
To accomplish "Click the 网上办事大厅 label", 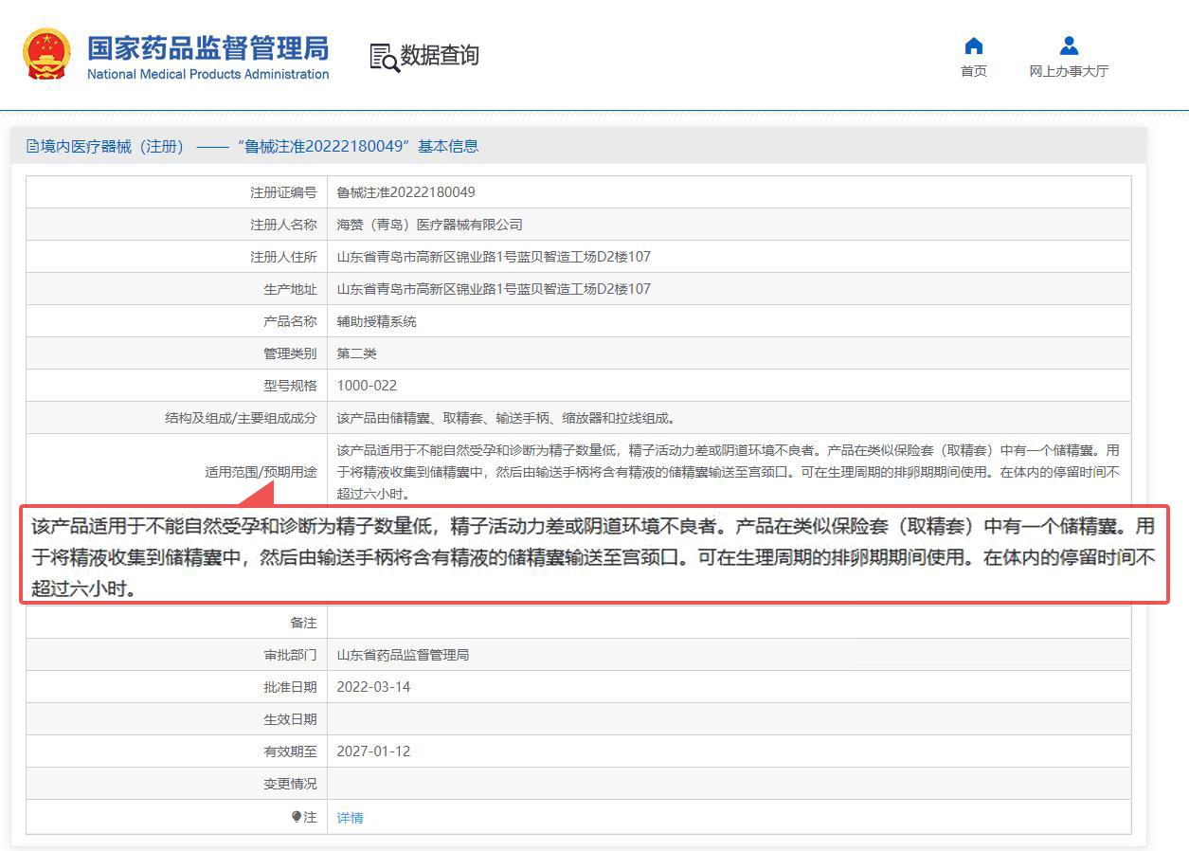I will pos(1069,71).
